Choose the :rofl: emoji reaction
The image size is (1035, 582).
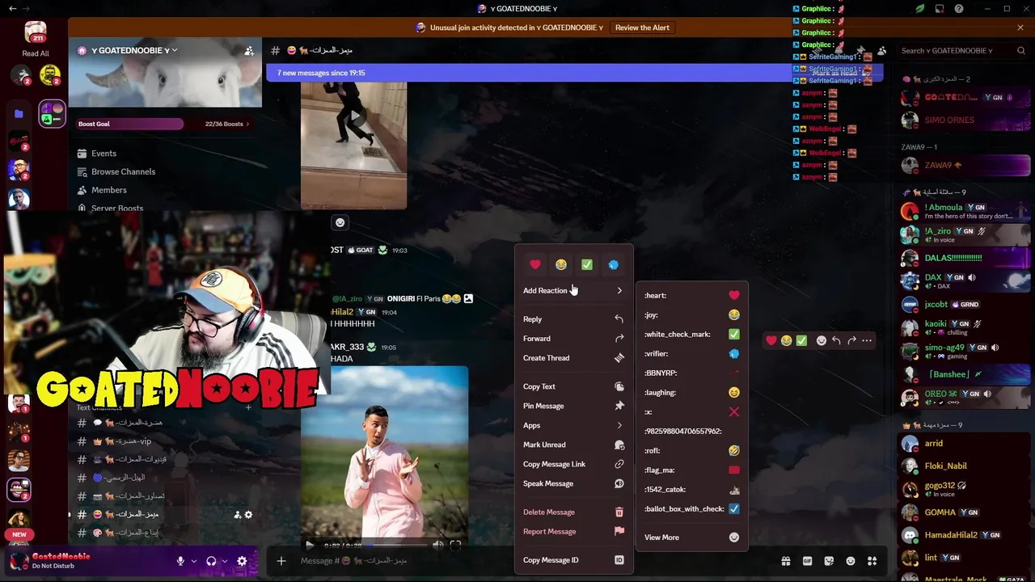pyautogui.click(x=691, y=451)
